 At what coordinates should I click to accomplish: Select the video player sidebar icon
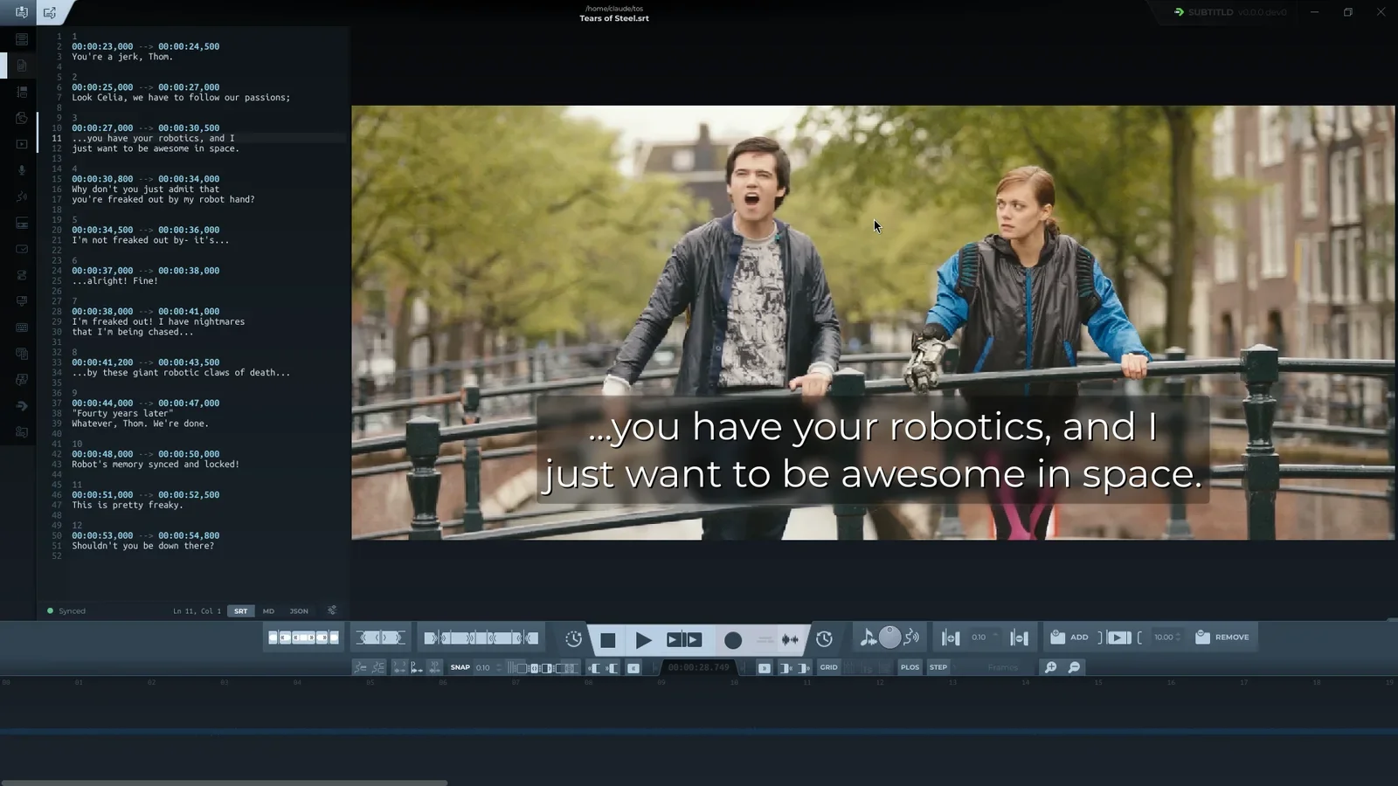(x=22, y=144)
